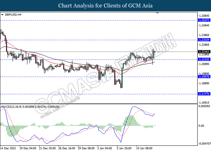This screenshot has height=151, width=211.
Task: Click the 5 Jan 20:00 time label
Action: pos(124,148)
